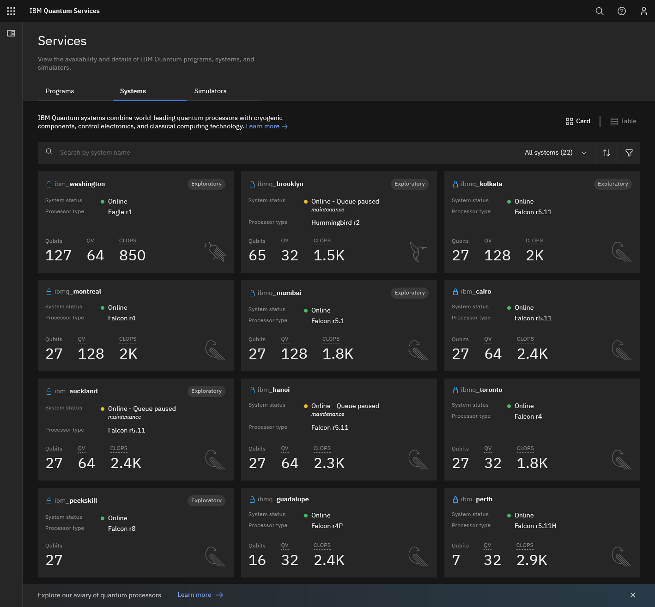The width and height of the screenshot is (655, 607).
Task: Click 'Falcon r8' processor type text
Action: point(122,529)
